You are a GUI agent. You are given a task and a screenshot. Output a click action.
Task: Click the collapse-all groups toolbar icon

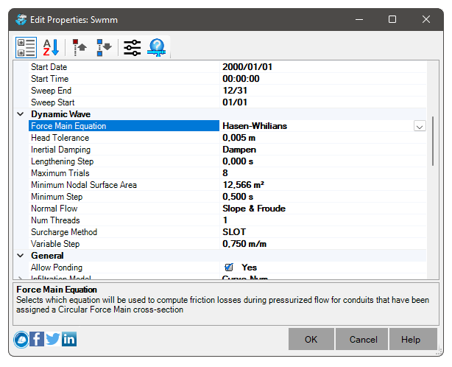(x=80, y=47)
